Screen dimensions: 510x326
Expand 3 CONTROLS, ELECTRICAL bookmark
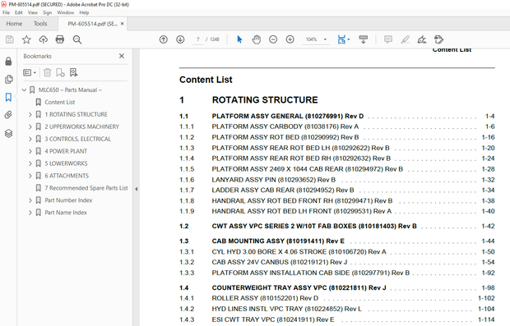[x=30, y=139]
